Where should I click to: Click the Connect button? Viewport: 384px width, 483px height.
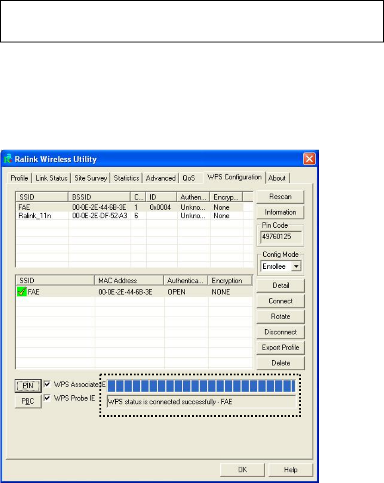pyautogui.click(x=280, y=301)
